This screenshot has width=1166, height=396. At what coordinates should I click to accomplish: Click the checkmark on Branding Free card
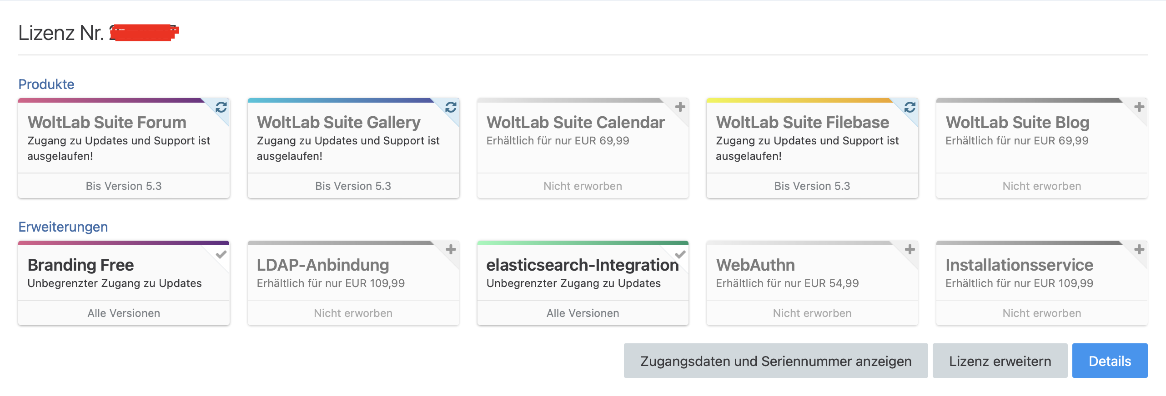221,254
